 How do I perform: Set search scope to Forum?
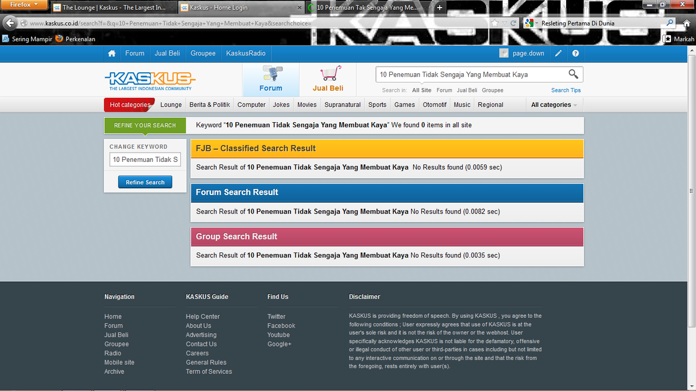(x=444, y=90)
